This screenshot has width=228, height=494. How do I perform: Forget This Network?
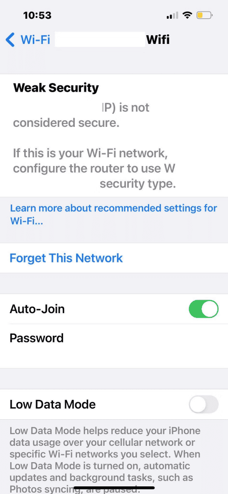pos(66,258)
